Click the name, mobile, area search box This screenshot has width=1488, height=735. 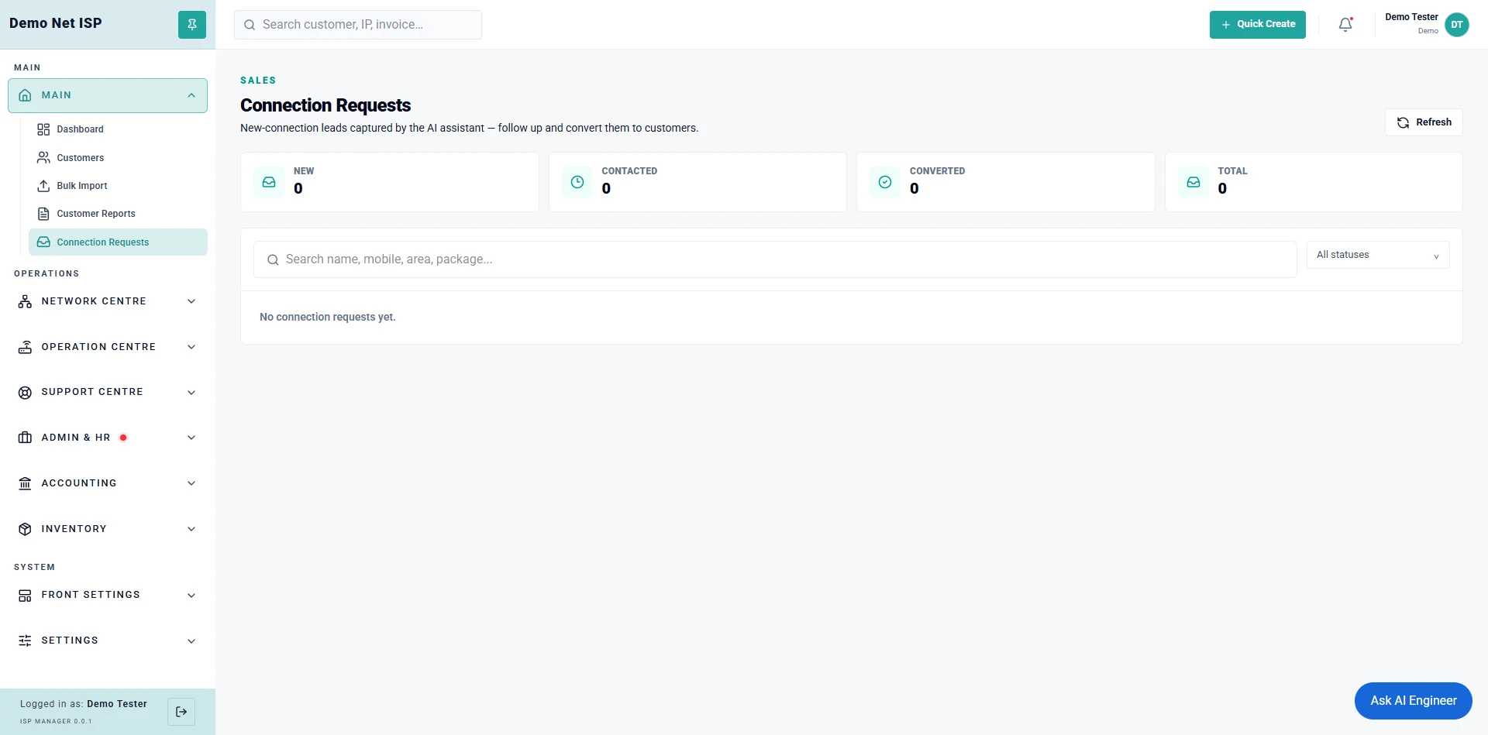pos(775,259)
